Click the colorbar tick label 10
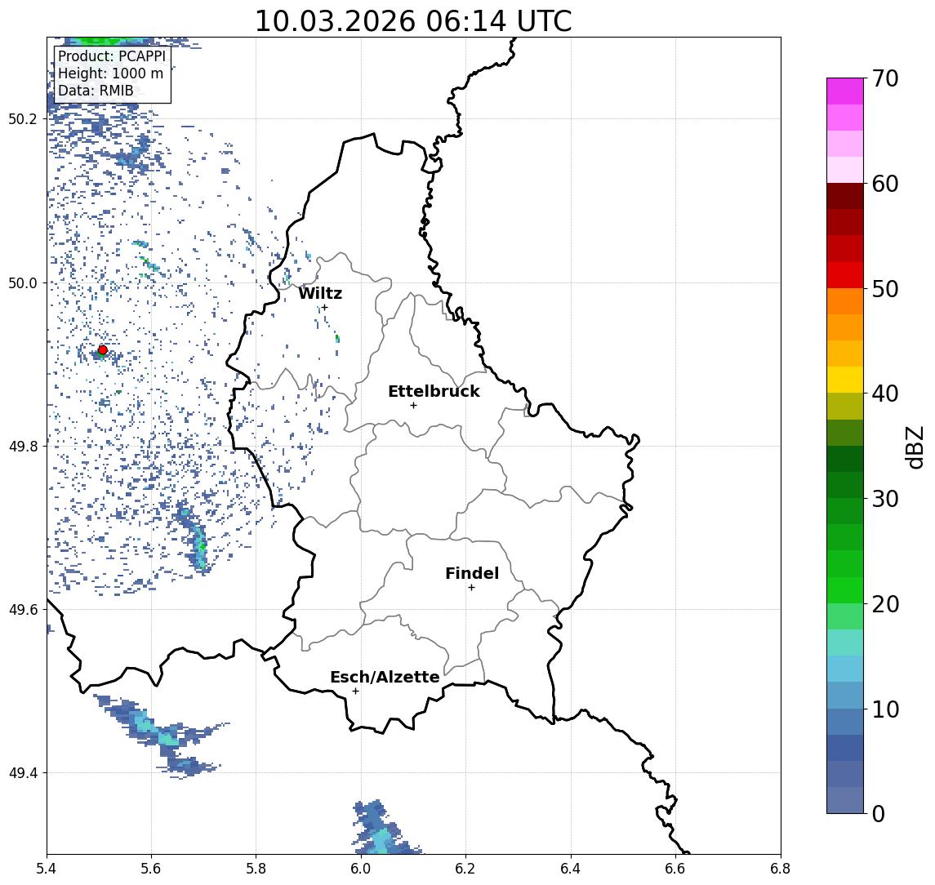935x885 pixels. pos(884,709)
